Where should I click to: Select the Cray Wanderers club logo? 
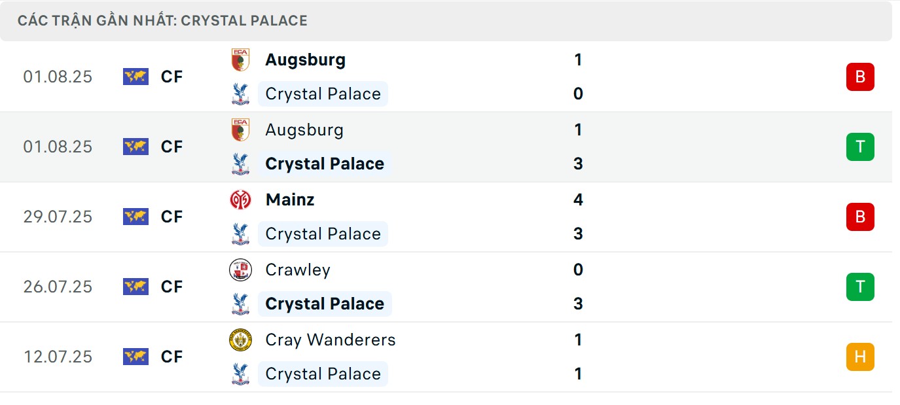coord(240,340)
